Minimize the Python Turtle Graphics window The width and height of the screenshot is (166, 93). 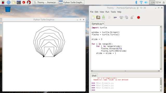coord(77,20)
